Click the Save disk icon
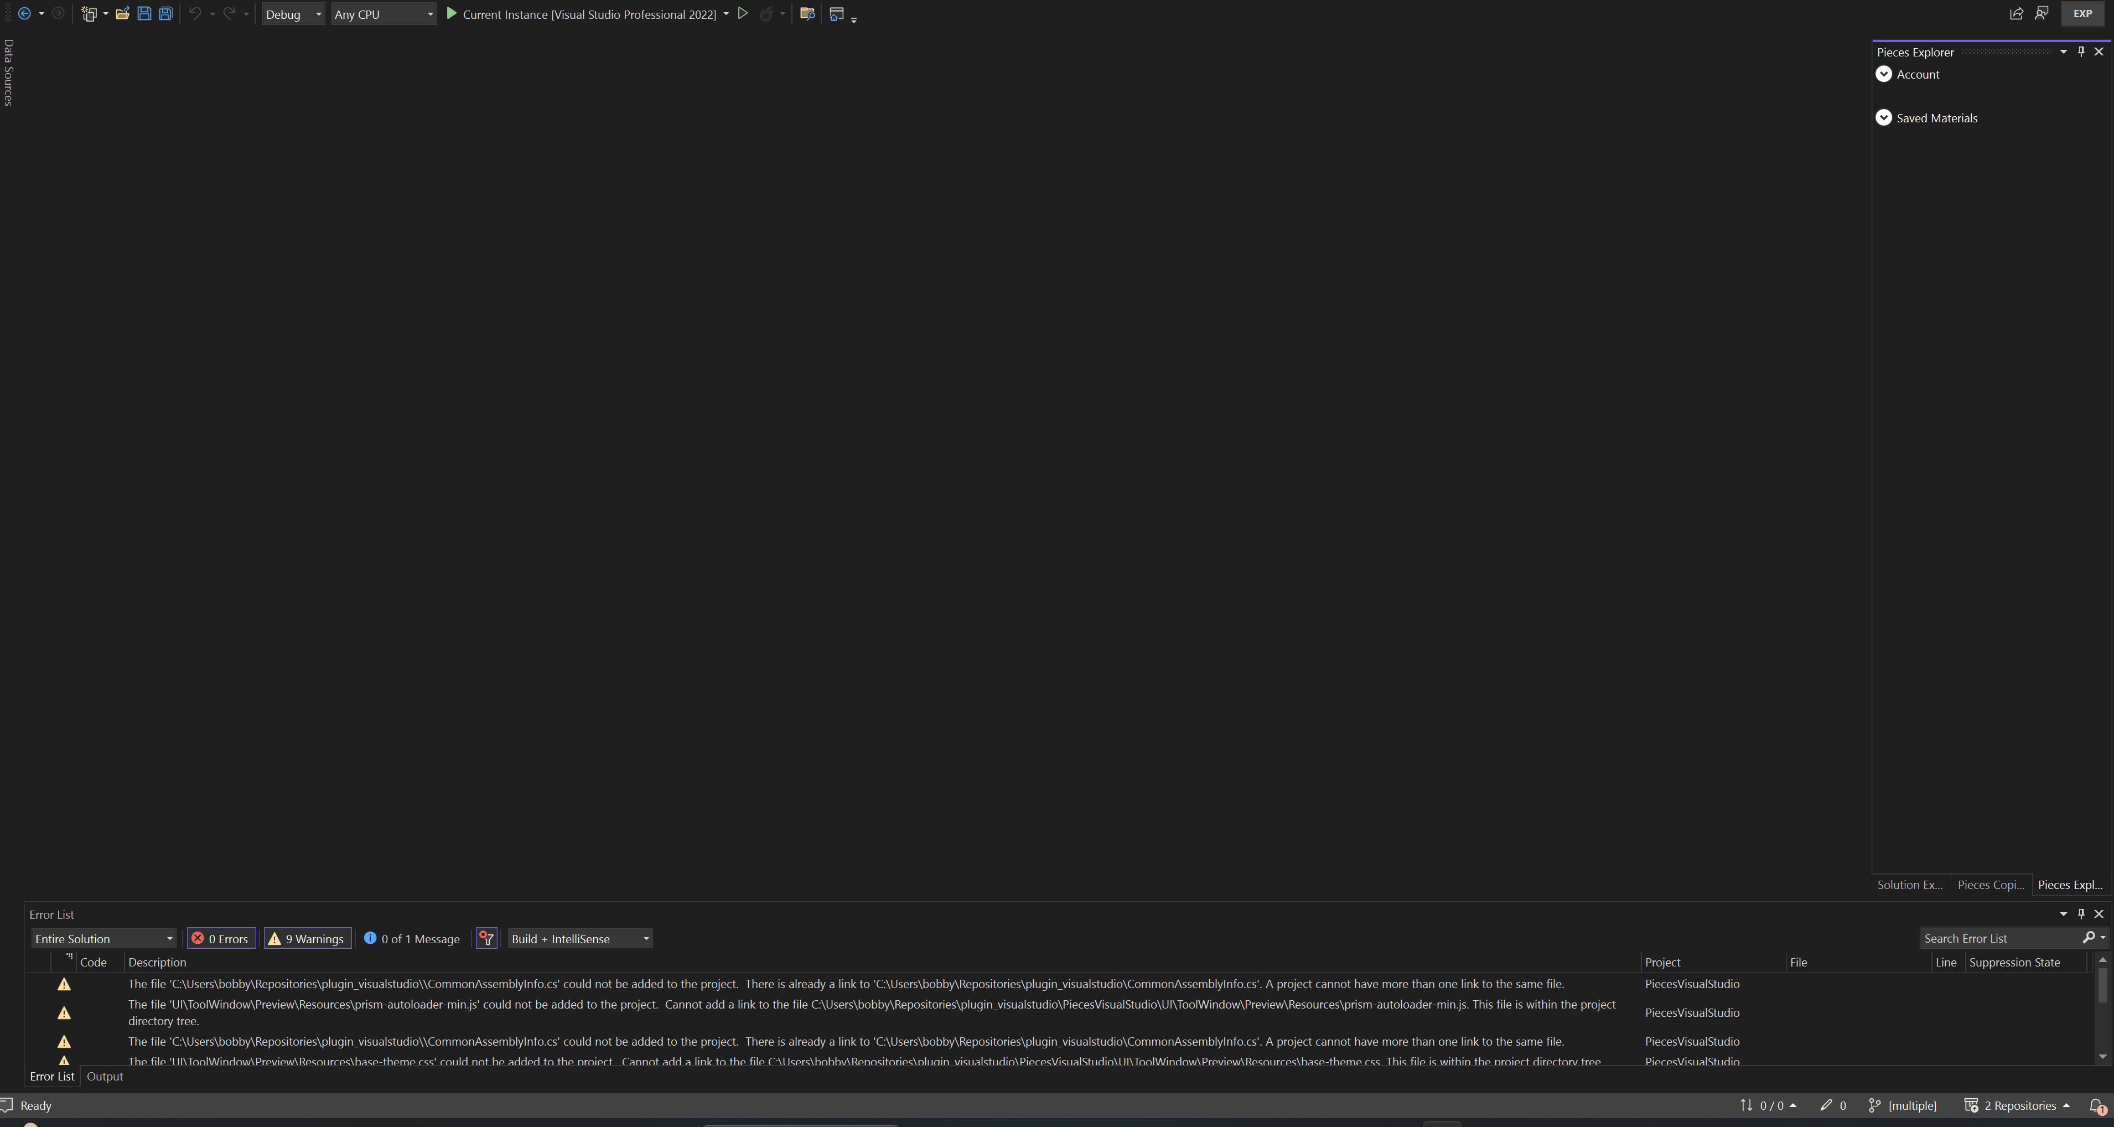This screenshot has width=2114, height=1127. [144, 14]
